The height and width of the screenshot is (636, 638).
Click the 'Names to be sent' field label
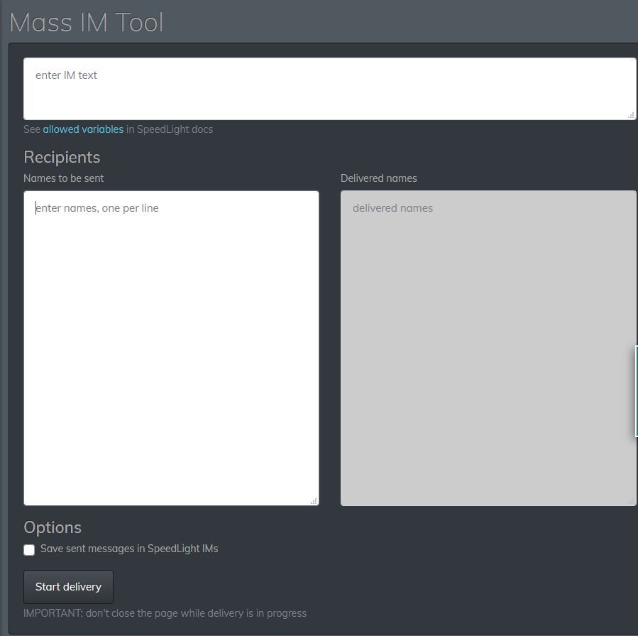(64, 178)
